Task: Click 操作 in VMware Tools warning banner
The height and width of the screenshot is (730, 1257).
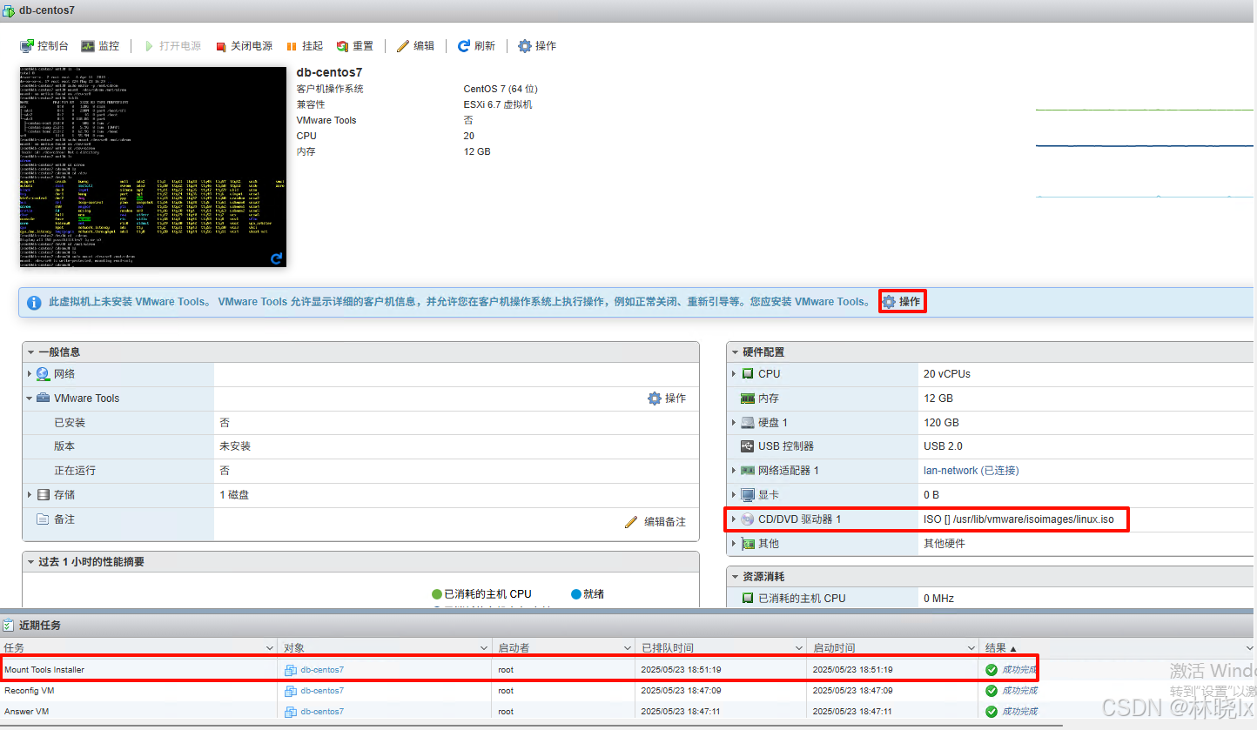Action: pos(901,302)
